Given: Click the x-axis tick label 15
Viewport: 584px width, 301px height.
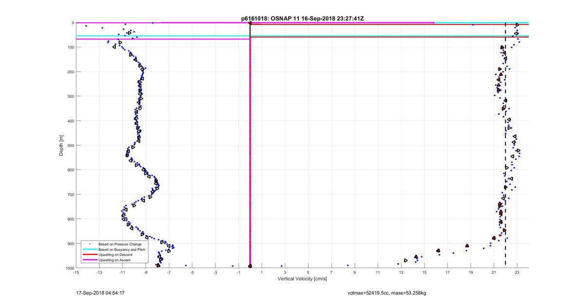Looking at the screenshot, I should [424, 273].
